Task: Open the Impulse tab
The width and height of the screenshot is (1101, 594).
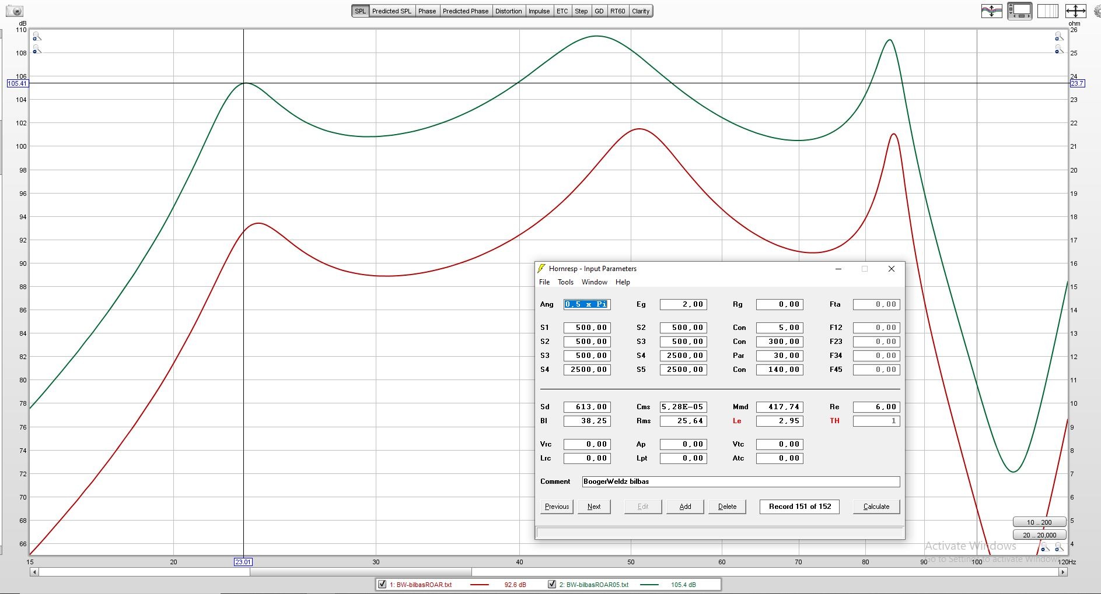Action: pyautogui.click(x=539, y=11)
